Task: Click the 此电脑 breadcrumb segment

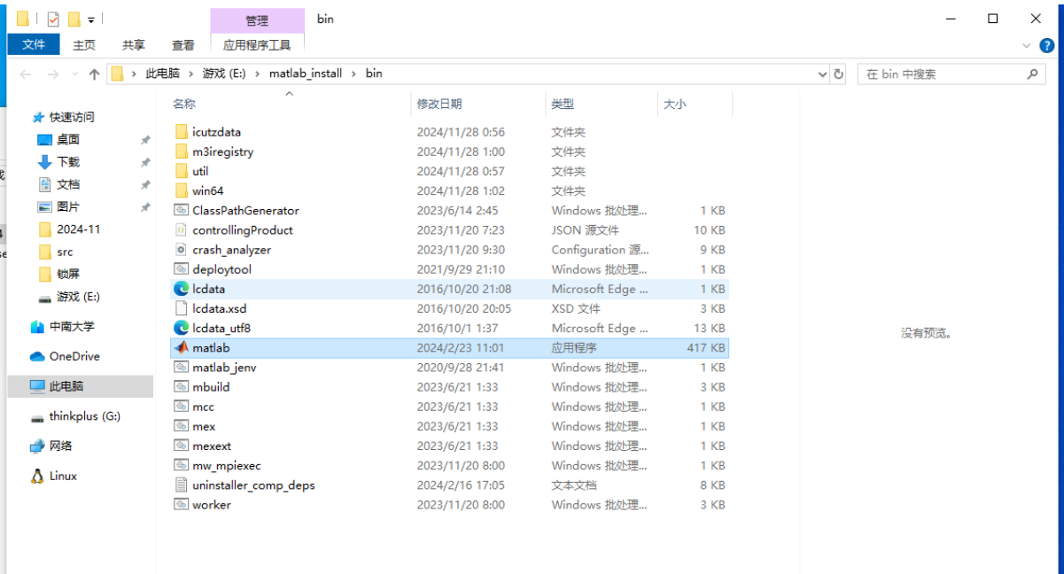Action: point(163,74)
